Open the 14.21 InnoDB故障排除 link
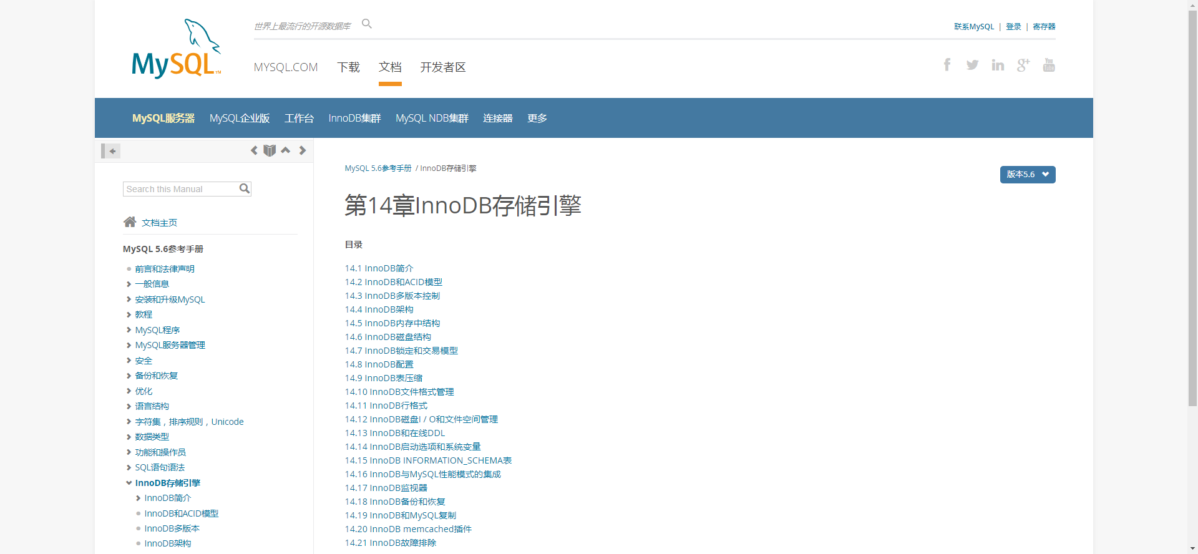This screenshot has width=1198, height=554. coord(391,543)
